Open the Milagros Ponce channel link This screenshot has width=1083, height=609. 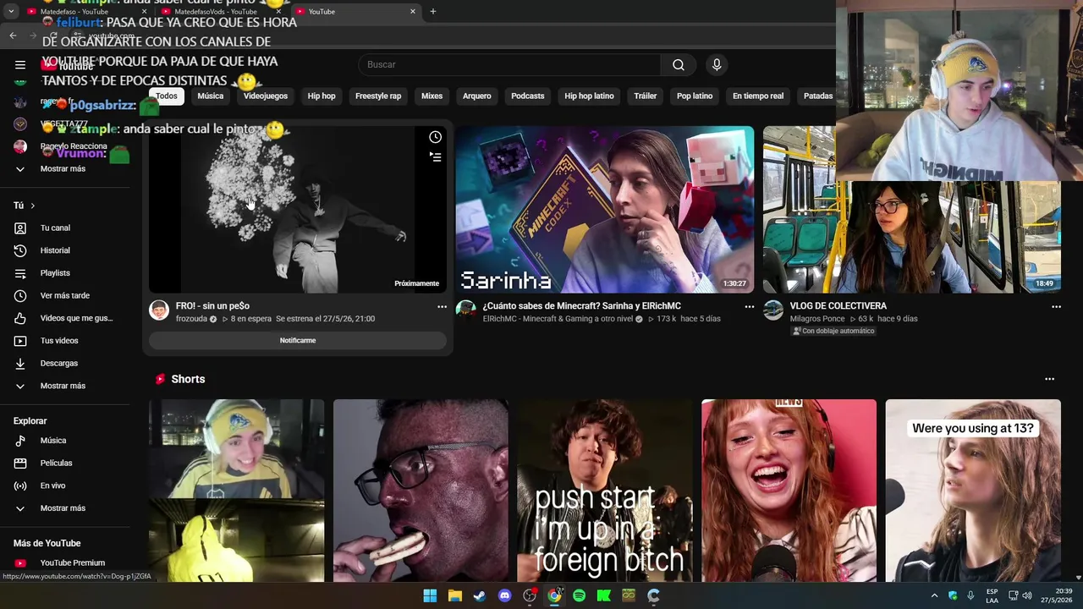coord(817,319)
